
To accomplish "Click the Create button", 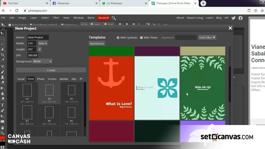I will (51, 70).
